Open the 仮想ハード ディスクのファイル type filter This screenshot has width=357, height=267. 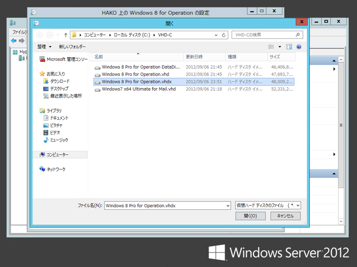click(x=268, y=206)
